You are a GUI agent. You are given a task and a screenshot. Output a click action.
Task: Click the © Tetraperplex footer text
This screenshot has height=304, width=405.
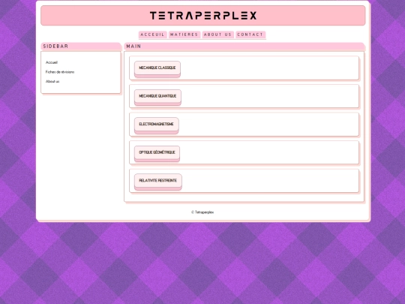click(202, 212)
